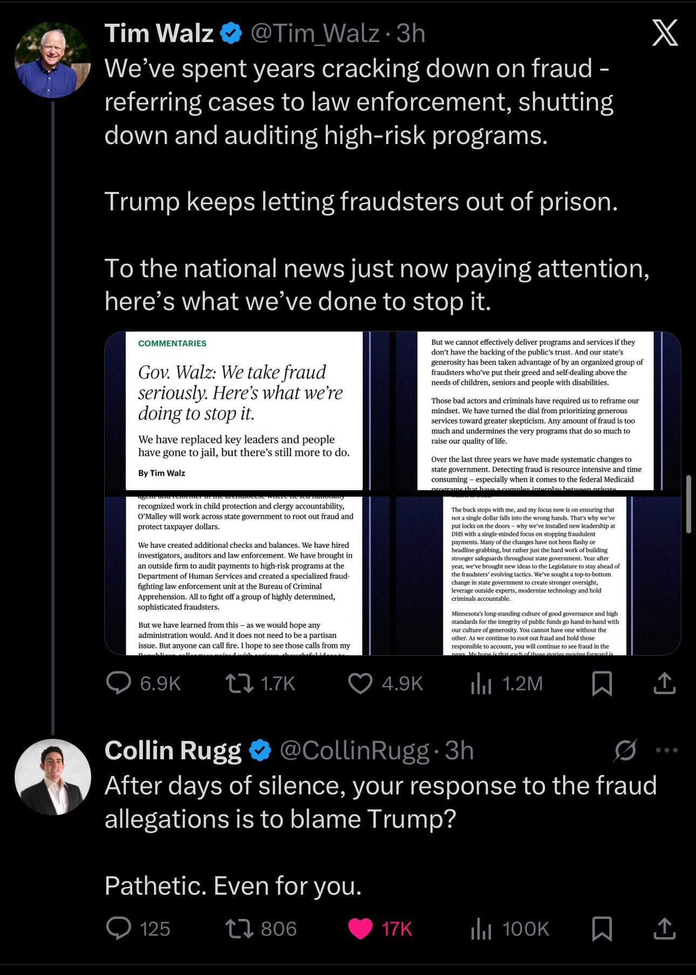This screenshot has width=696, height=975.
Task: Open Collin Rugg's profile picture
Action: pyautogui.click(x=52, y=777)
